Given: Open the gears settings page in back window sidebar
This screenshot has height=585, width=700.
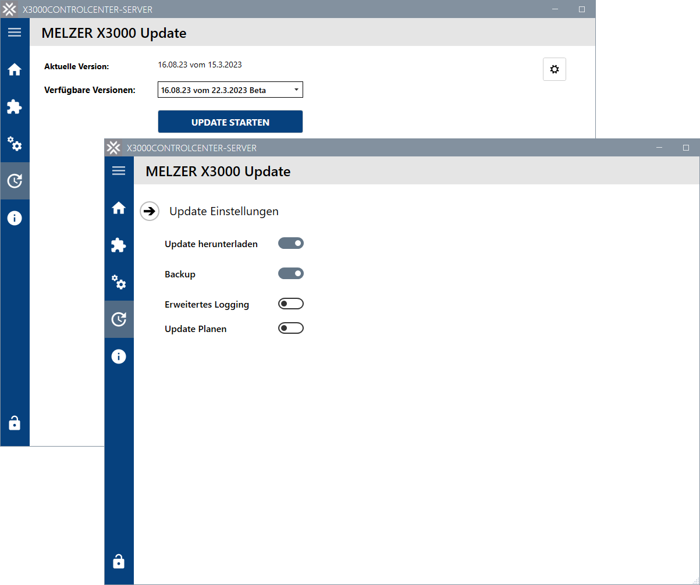Looking at the screenshot, I should click(x=15, y=144).
